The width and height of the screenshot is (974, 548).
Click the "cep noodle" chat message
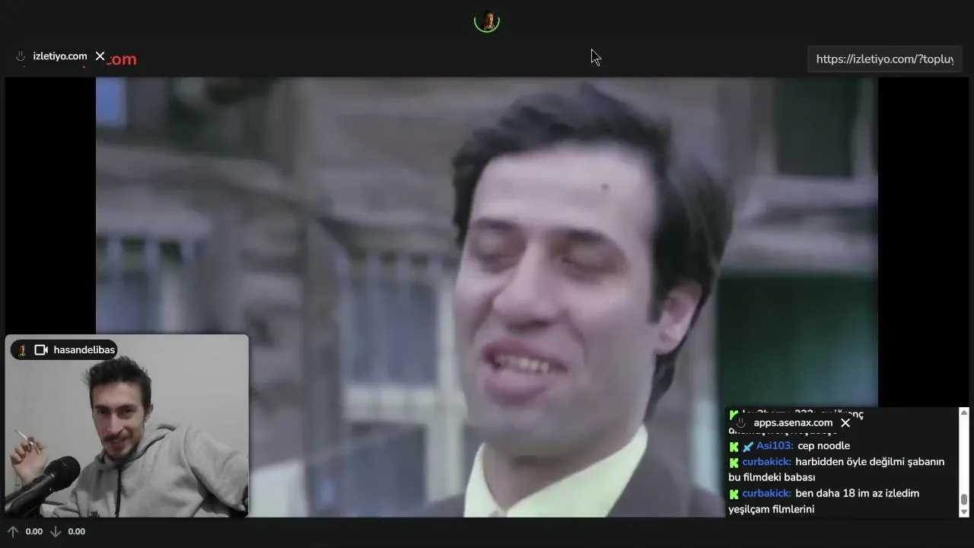click(823, 446)
